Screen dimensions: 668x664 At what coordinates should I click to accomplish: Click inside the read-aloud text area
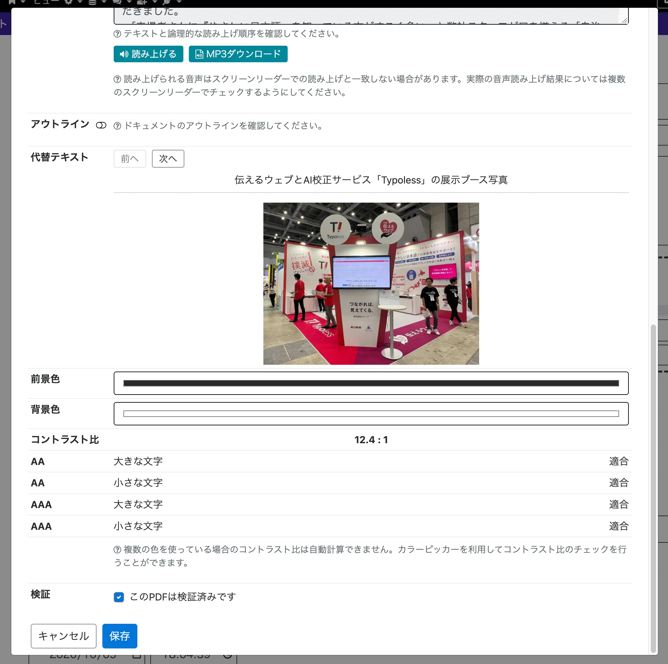[x=371, y=16]
